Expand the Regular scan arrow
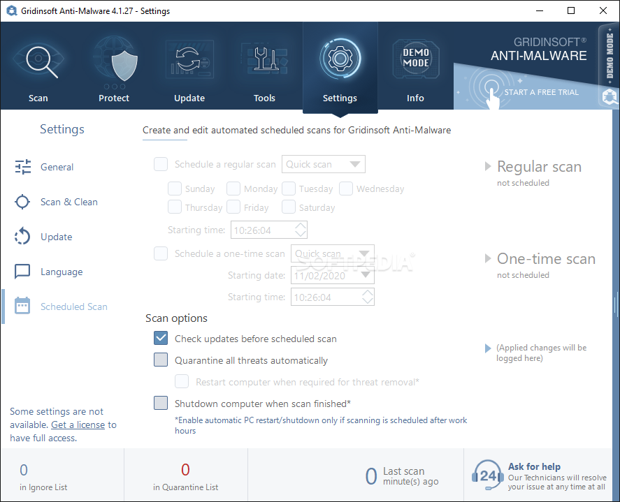 [x=488, y=166]
